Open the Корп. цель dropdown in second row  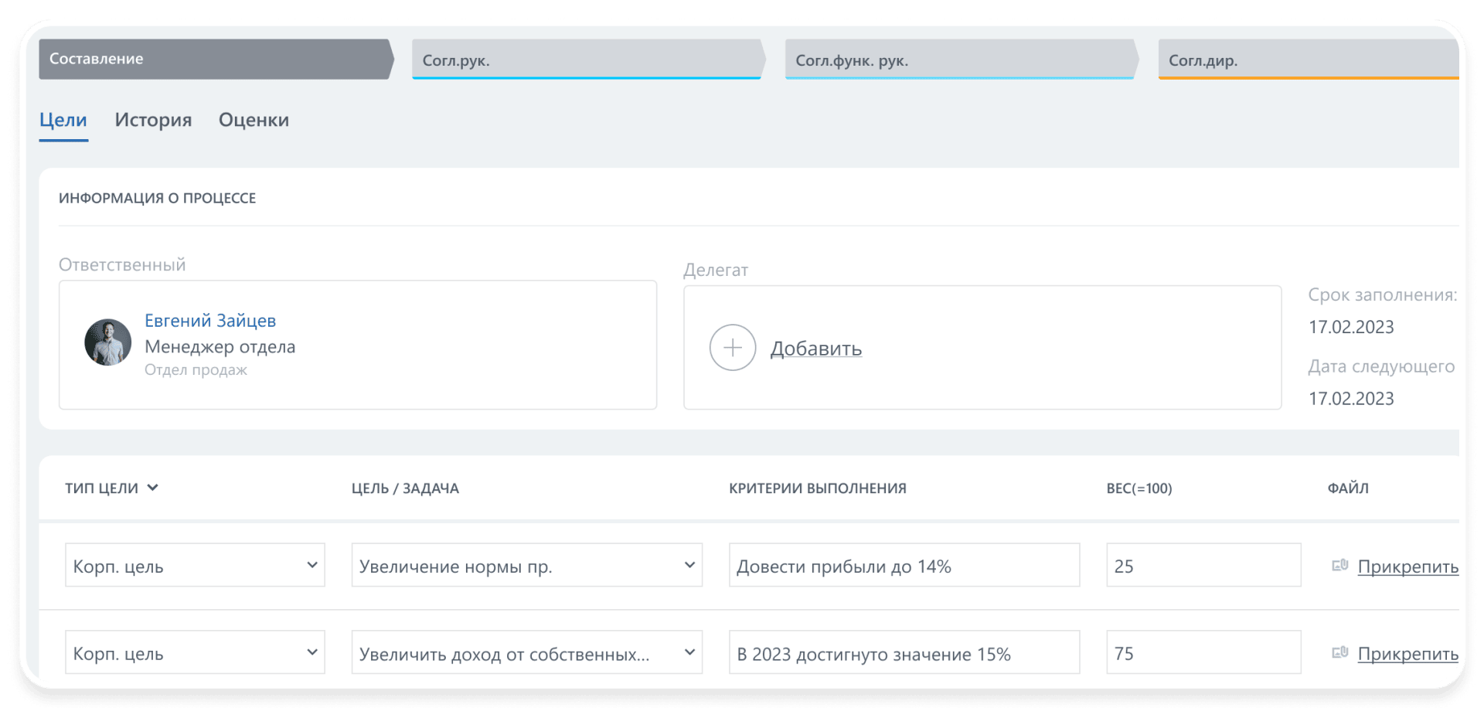click(x=195, y=652)
